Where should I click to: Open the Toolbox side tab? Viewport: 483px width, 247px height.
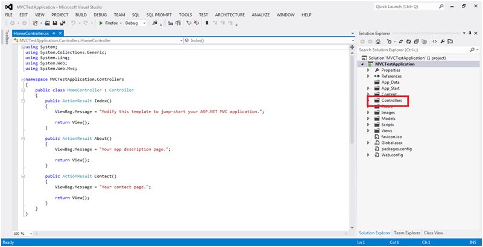coord(7,37)
